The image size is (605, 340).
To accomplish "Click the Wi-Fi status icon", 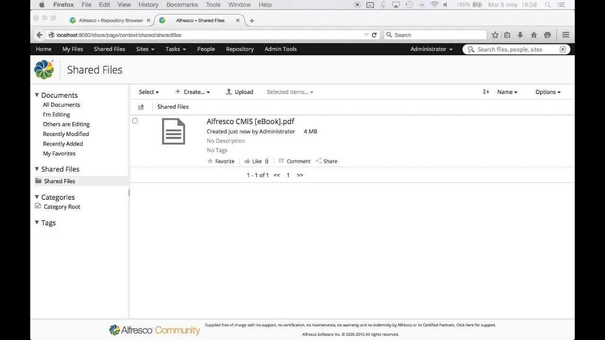I will 434,5.
